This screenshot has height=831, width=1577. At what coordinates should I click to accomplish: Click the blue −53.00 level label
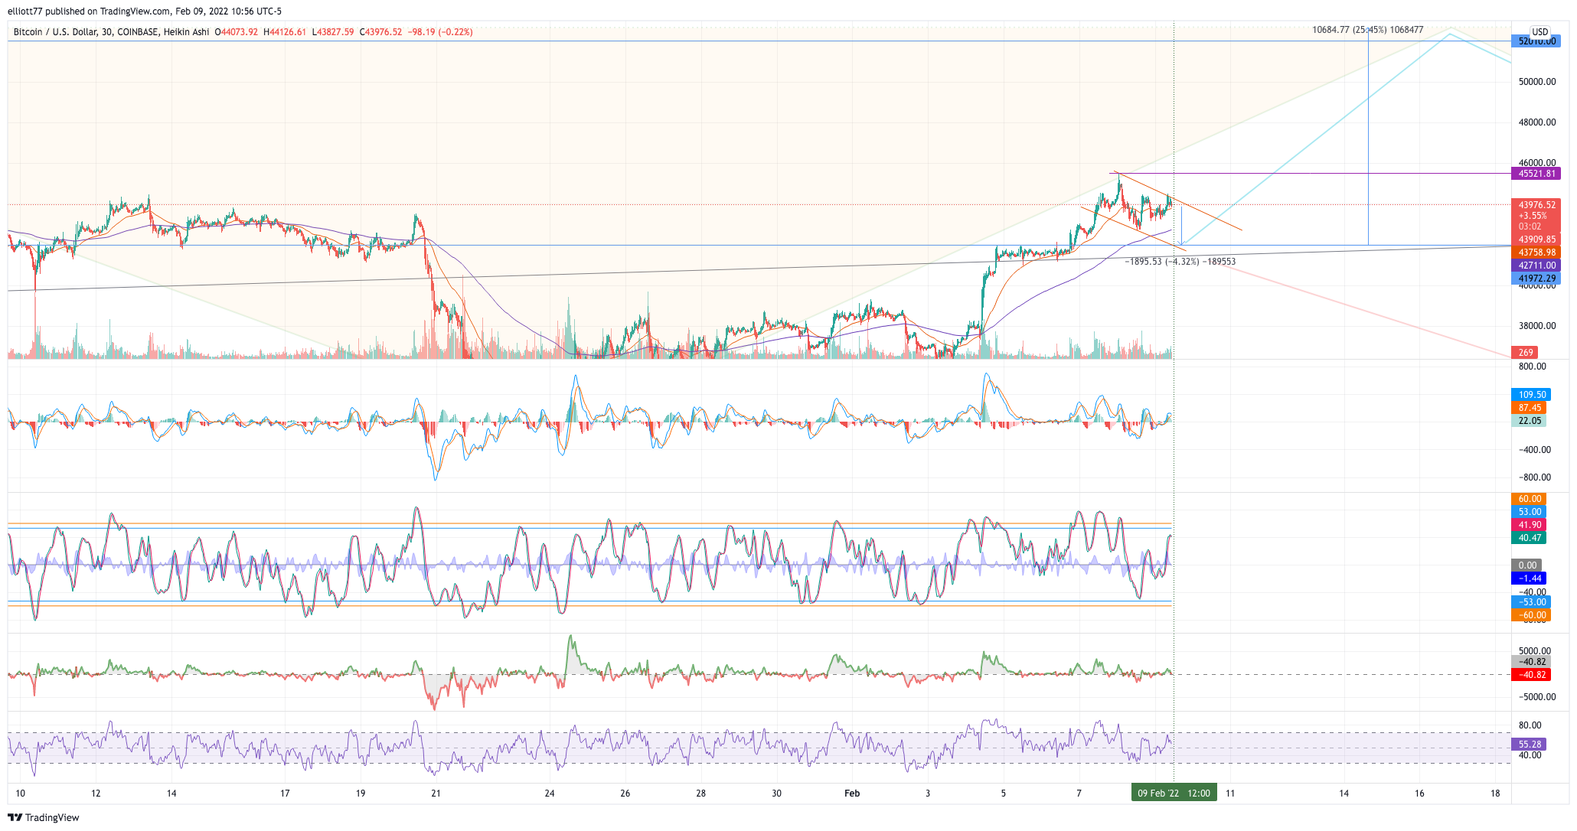click(1531, 602)
